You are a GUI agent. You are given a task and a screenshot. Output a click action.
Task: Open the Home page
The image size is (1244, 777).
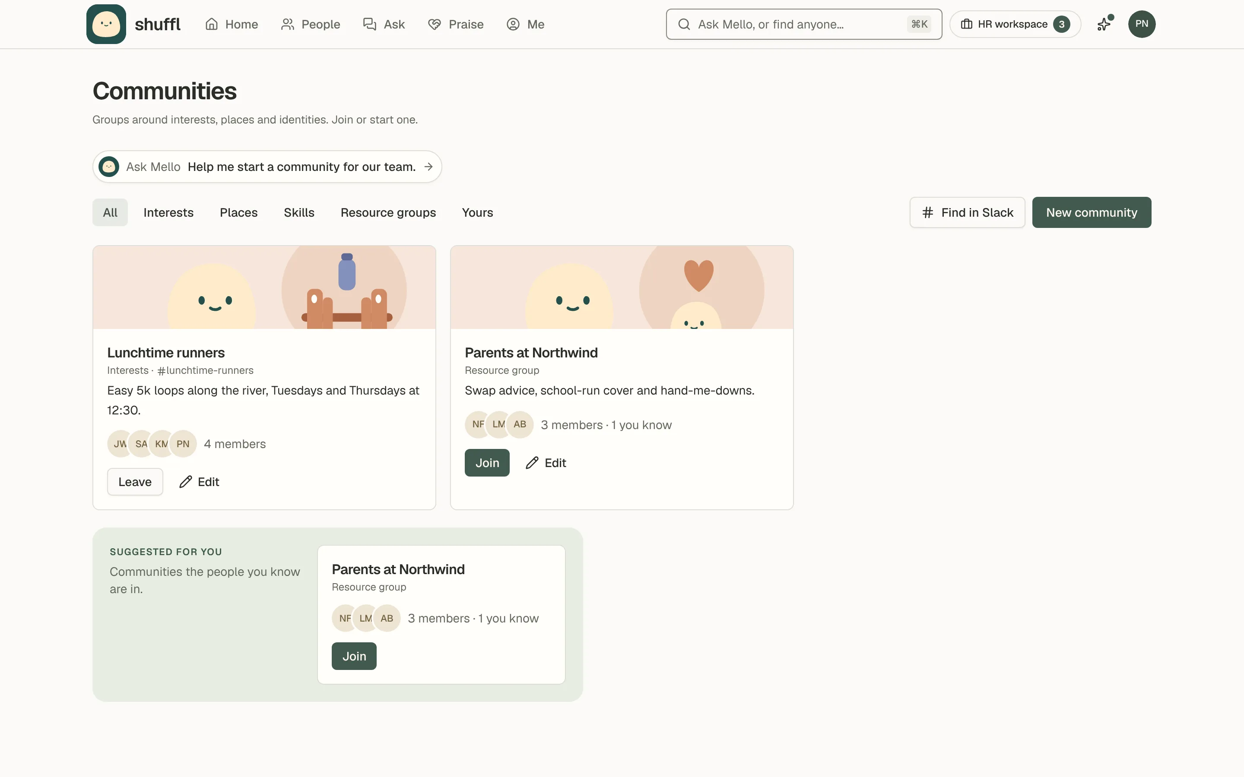pos(232,24)
